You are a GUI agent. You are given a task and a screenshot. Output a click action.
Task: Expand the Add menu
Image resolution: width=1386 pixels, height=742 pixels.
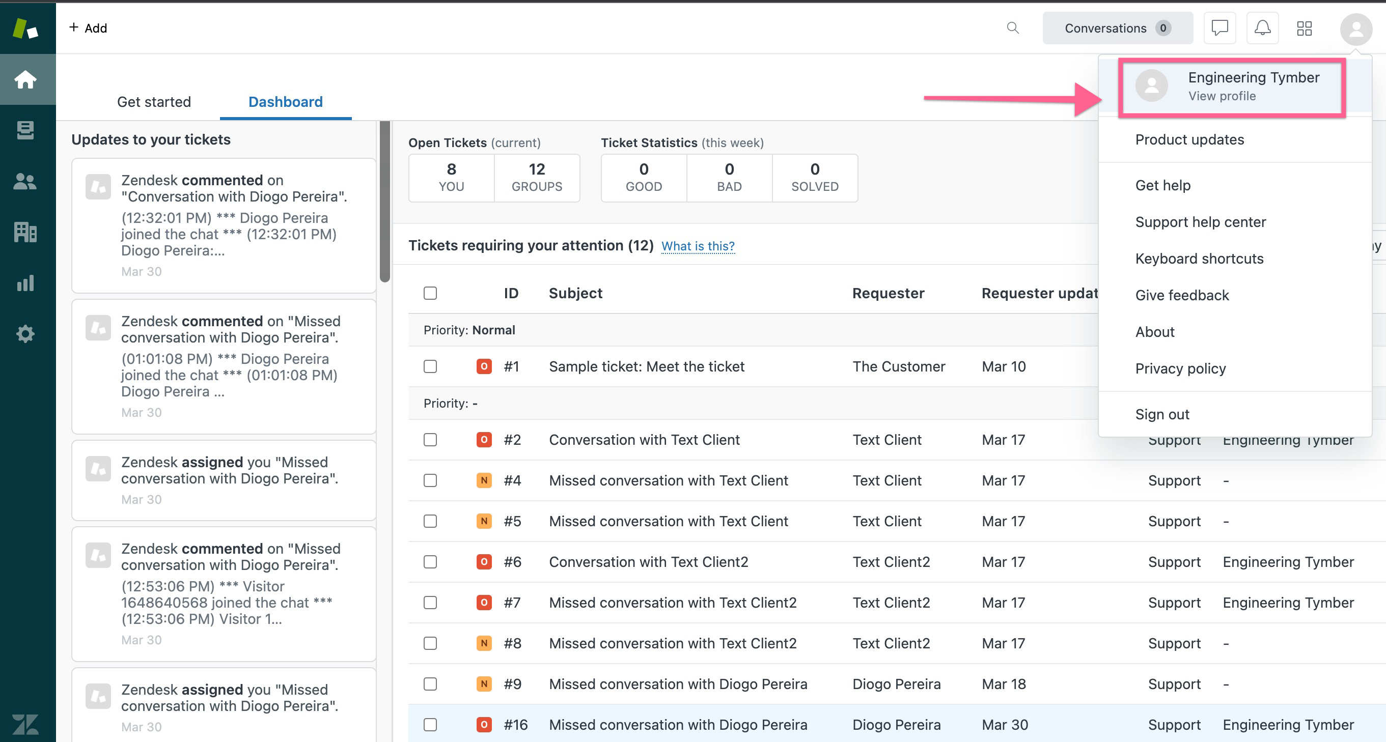88,27
